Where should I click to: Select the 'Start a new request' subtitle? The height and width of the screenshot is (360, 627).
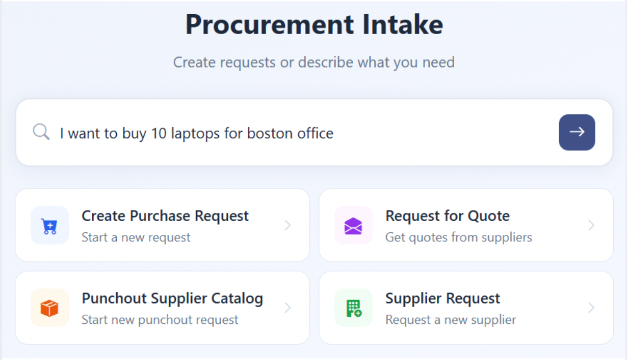point(136,237)
